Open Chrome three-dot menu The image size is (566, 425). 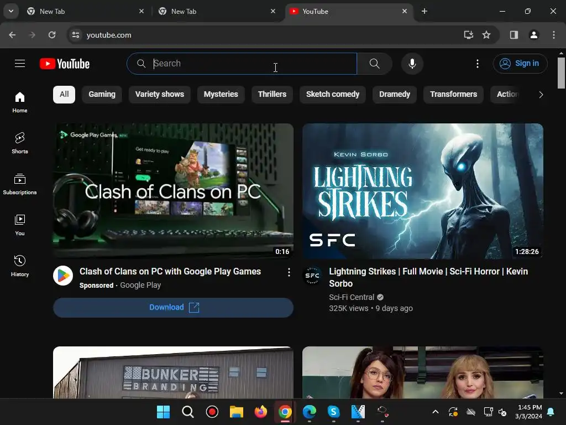(x=554, y=35)
